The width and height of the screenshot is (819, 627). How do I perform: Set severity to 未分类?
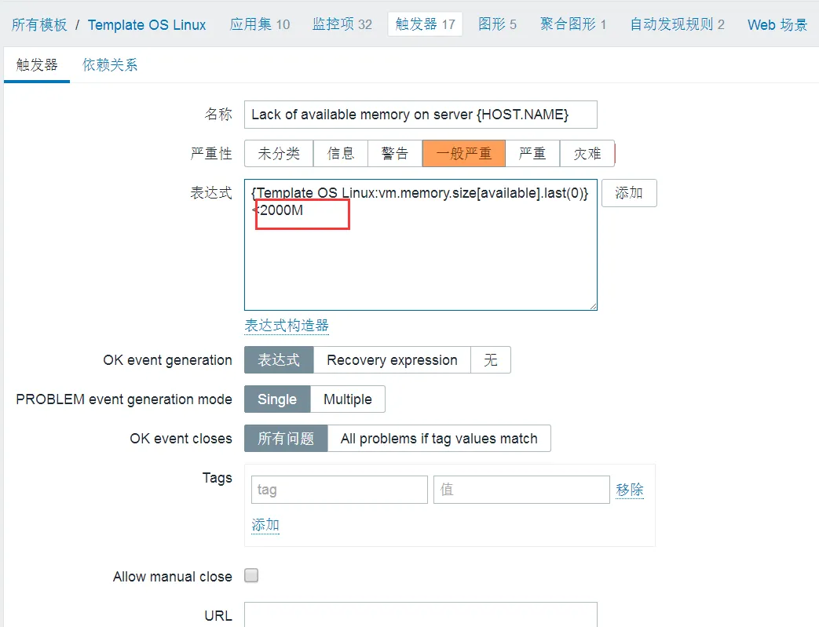279,154
